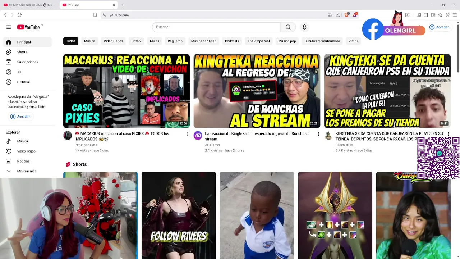Explore Música category in sidebar
The image size is (460, 259).
27,141
